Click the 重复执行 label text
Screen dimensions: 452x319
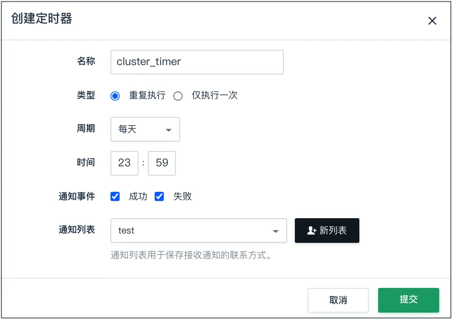click(147, 95)
